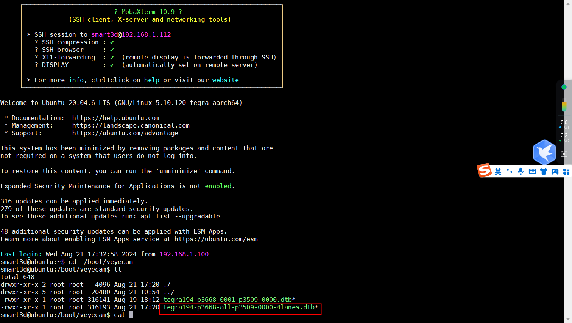Toggle Chinese/English input mode button
572x323 pixels.
[x=498, y=172]
